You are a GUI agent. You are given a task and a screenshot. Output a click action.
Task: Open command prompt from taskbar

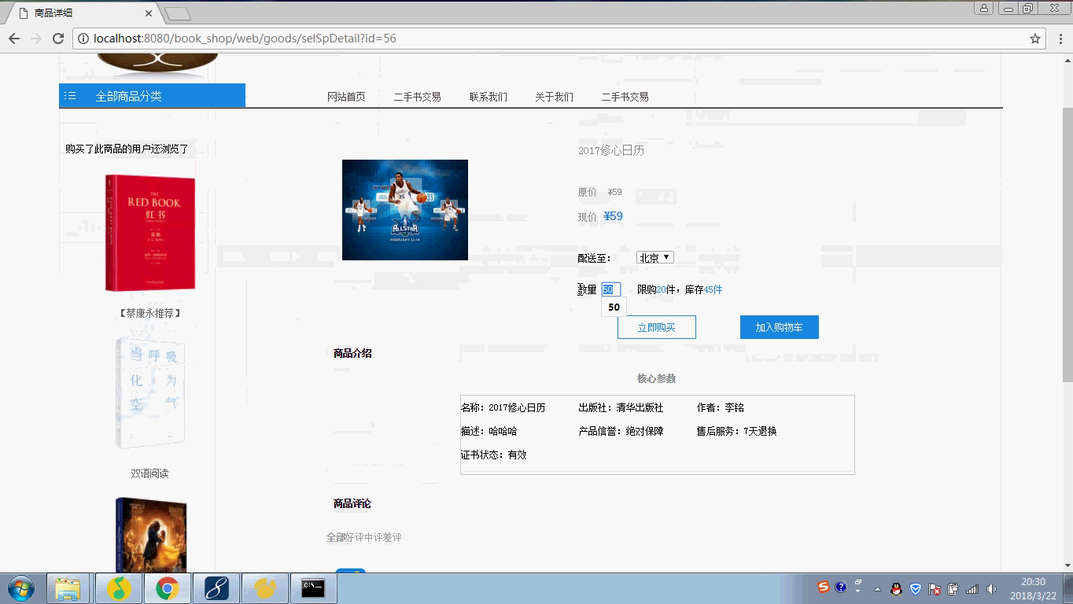313,588
